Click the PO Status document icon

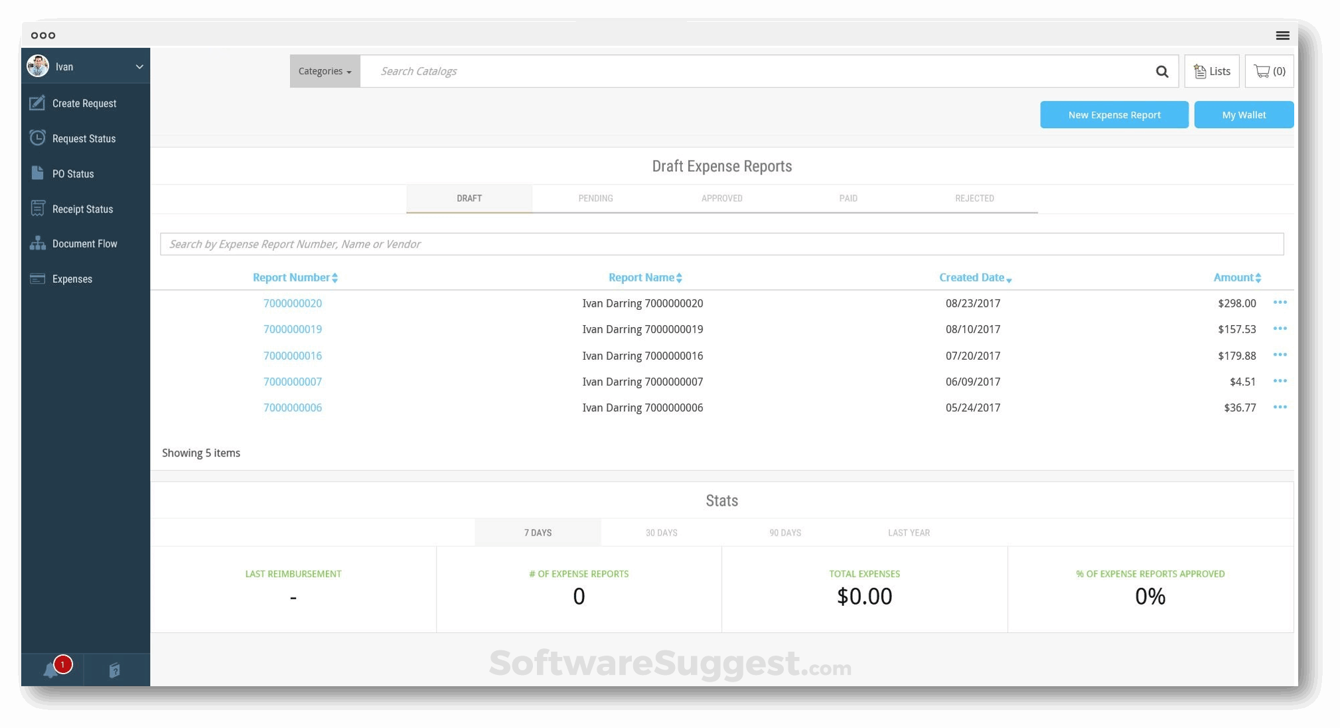pos(37,173)
